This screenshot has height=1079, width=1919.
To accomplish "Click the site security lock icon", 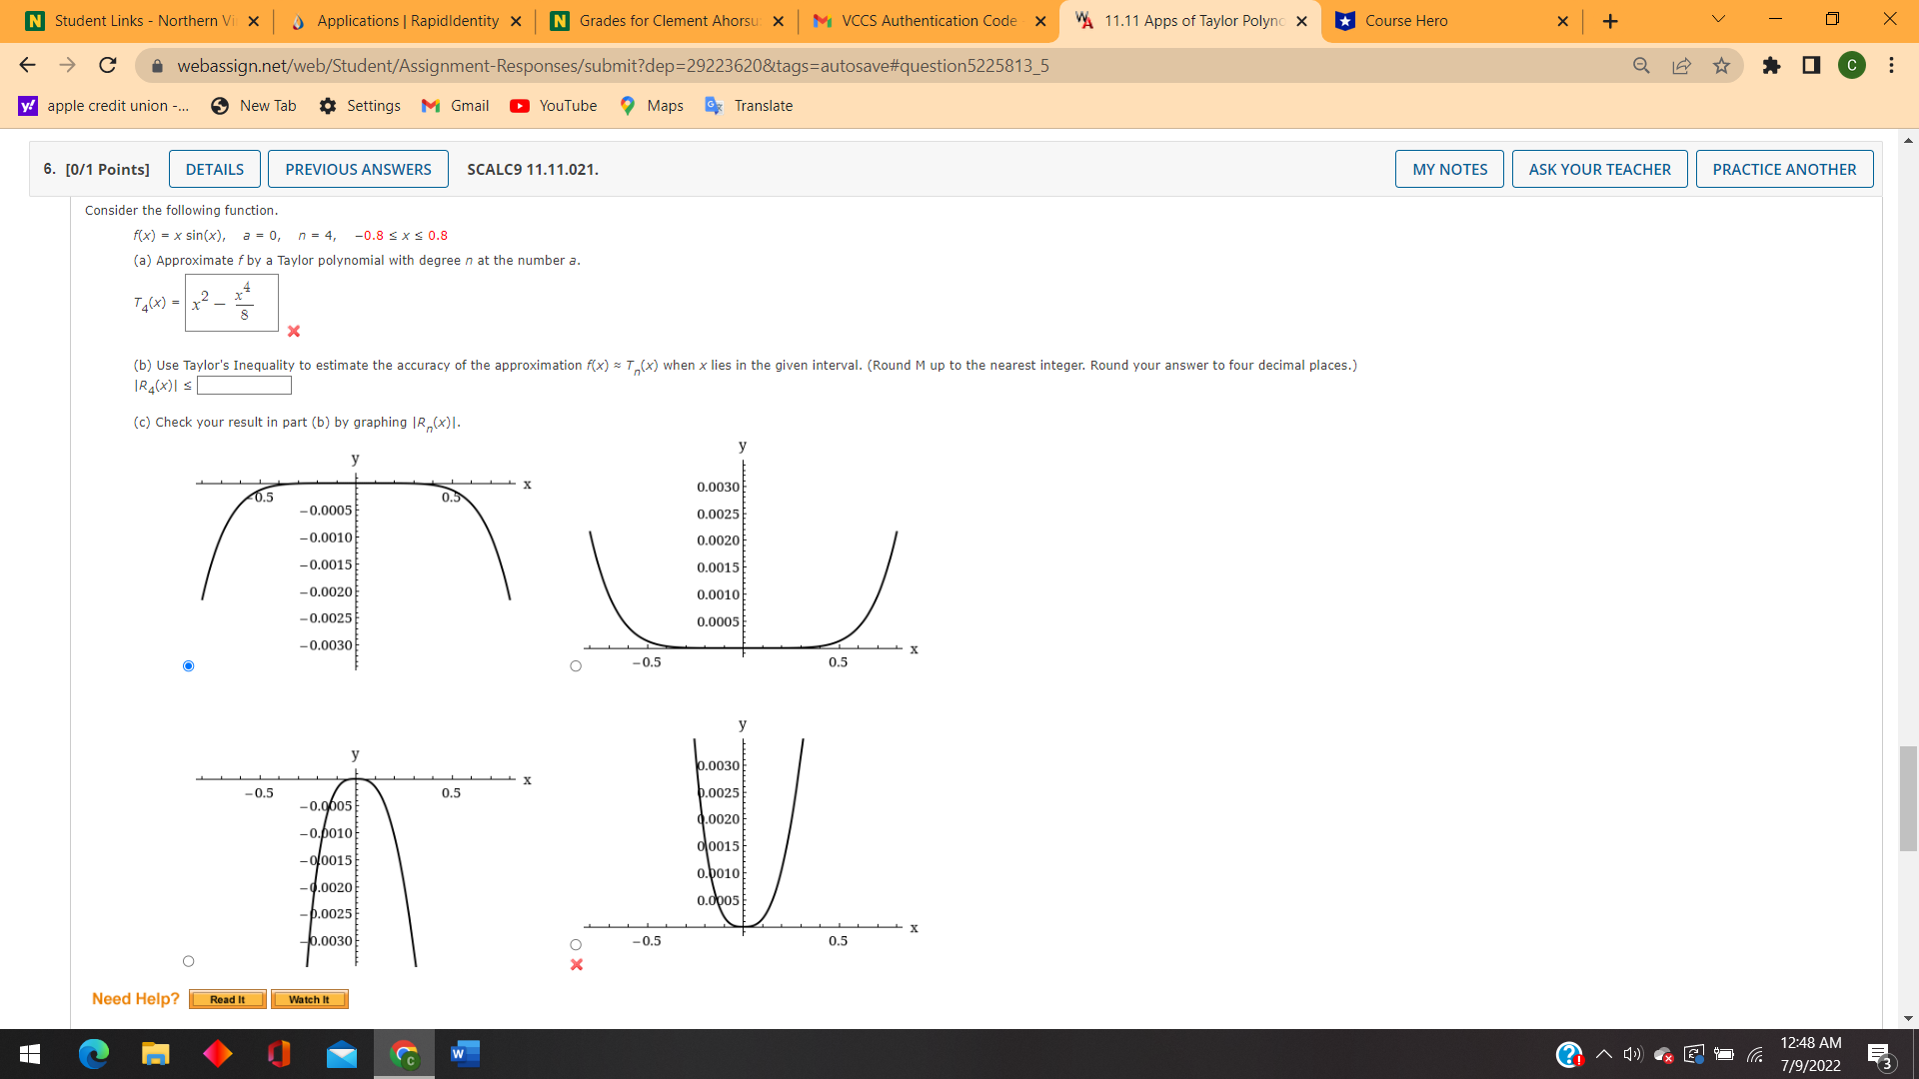I will point(157,65).
